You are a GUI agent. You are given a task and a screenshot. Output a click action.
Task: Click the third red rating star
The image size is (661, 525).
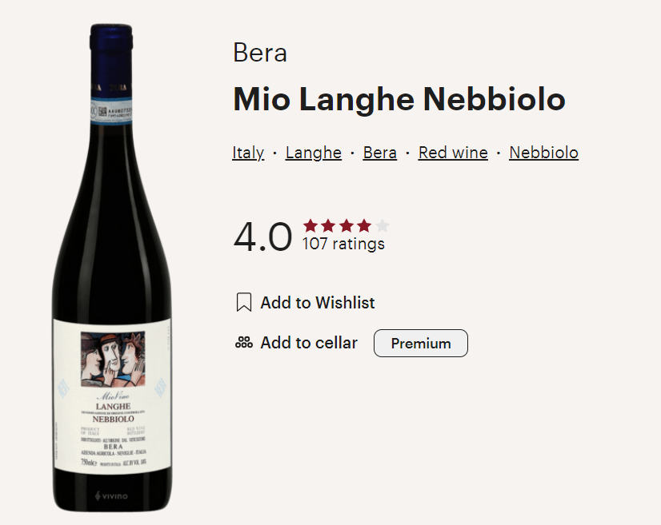pyautogui.click(x=346, y=225)
